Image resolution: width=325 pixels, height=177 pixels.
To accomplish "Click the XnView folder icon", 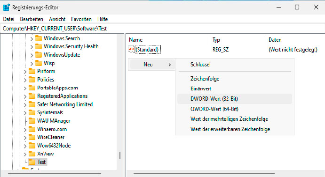I will (32, 154).
